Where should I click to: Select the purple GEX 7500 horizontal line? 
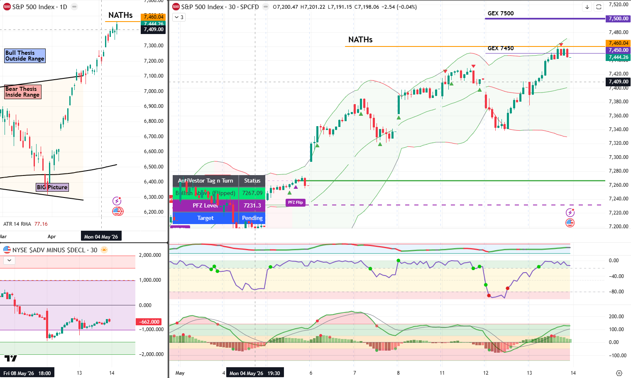coord(545,19)
